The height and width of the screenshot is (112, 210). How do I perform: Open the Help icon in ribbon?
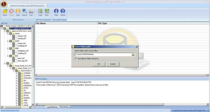pos(56,11)
